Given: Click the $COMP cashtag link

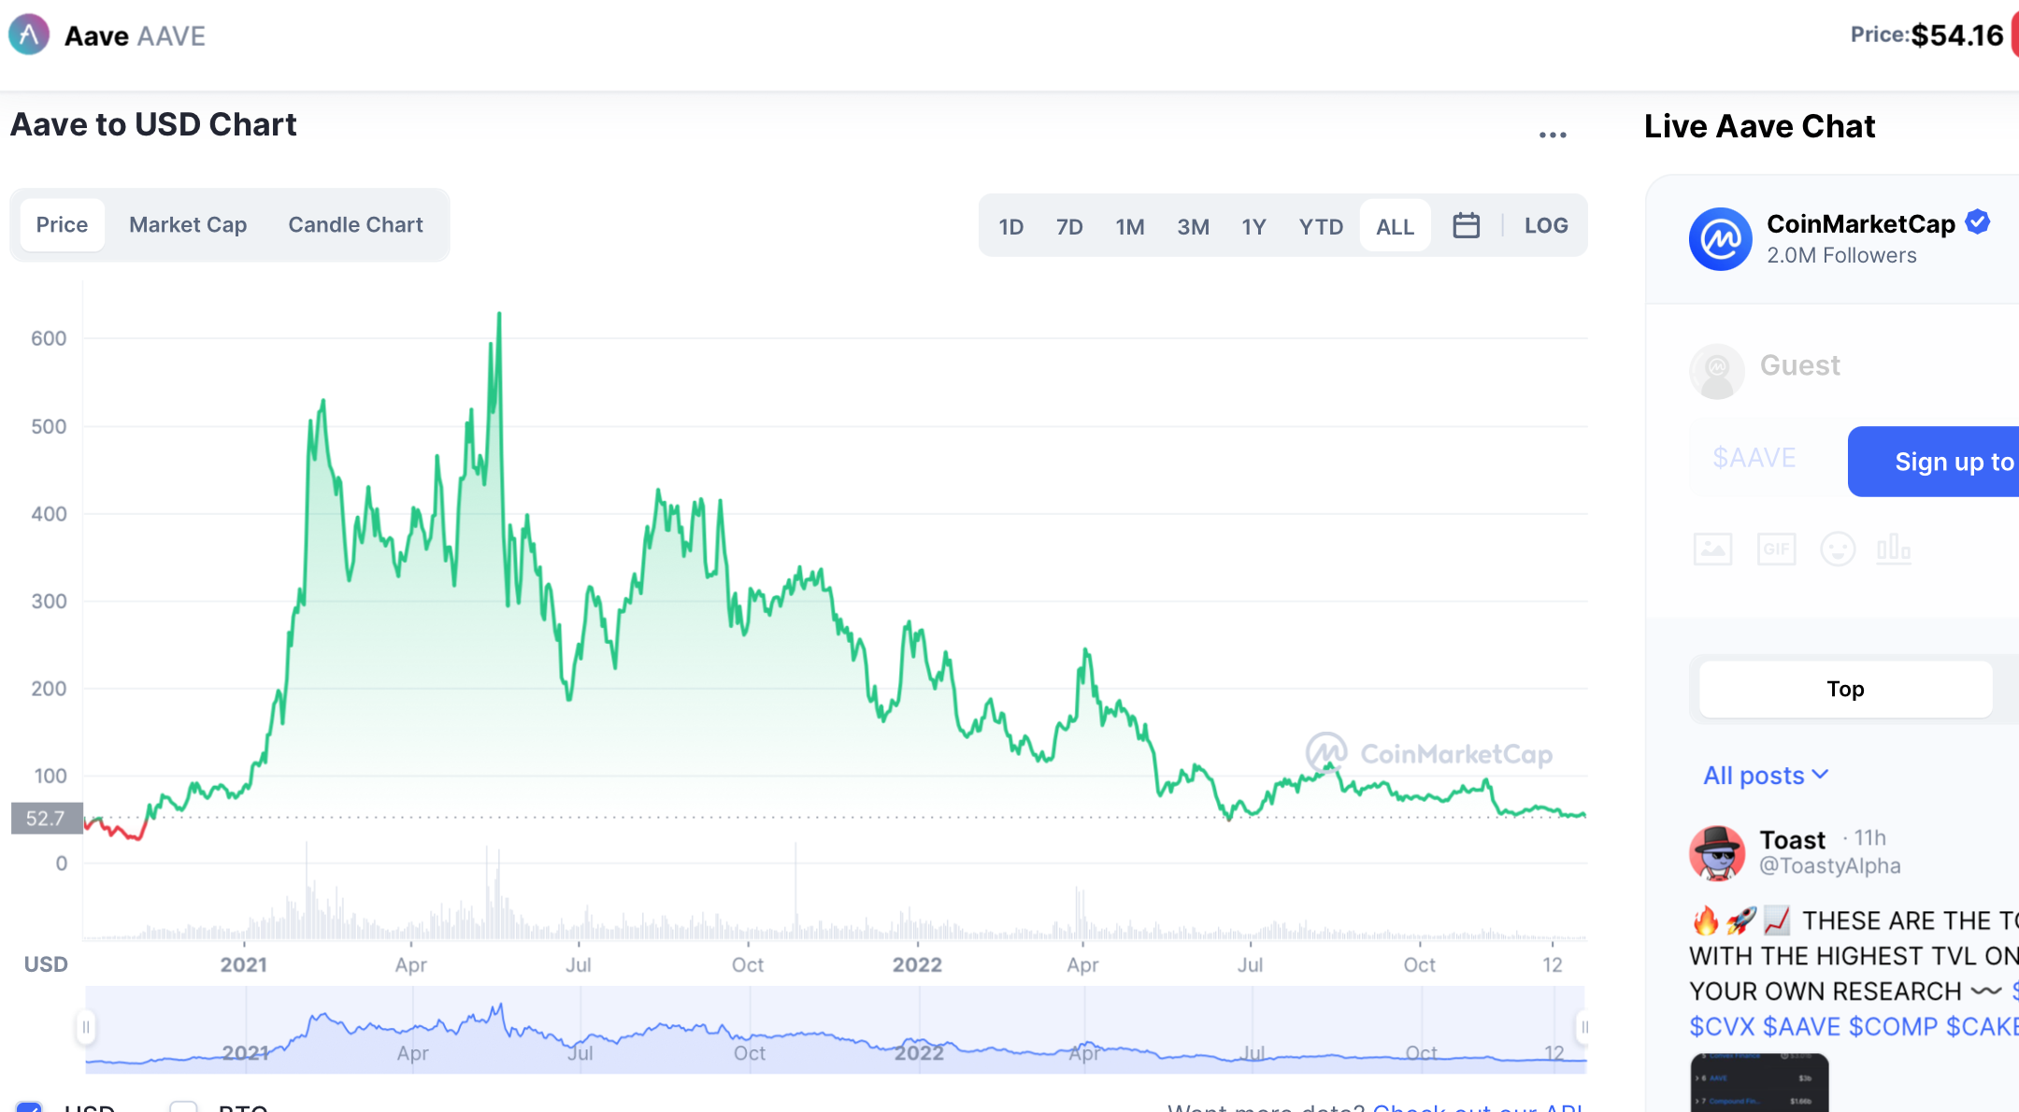Looking at the screenshot, I should tap(1894, 1026).
